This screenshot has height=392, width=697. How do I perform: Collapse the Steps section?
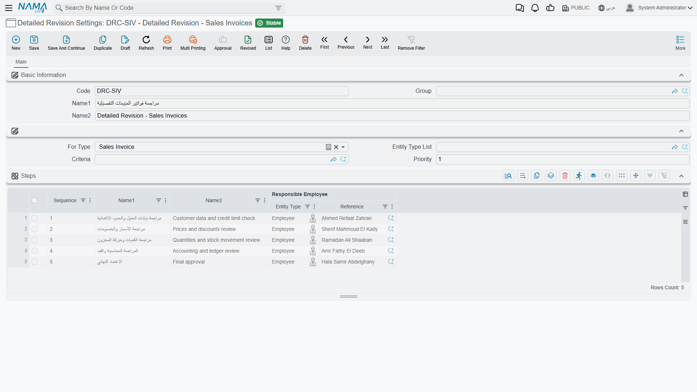[681, 176]
